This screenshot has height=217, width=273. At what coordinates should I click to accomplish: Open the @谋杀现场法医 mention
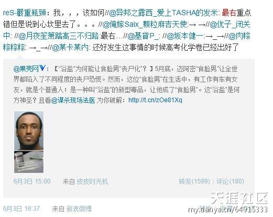click(x=73, y=100)
